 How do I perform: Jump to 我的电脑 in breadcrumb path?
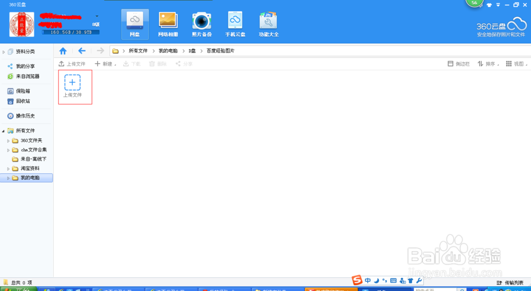point(168,51)
